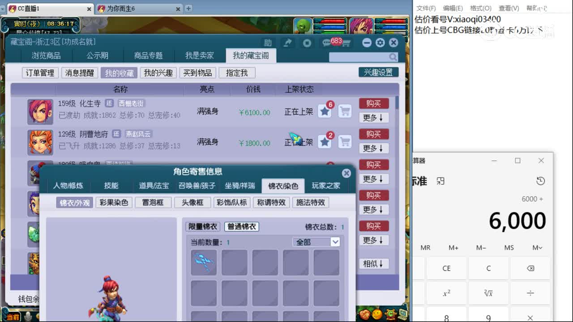The height and width of the screenshot is (322, 573).
Task: Toggle the favorite star on 阴曹地府 listing
Action: click(325, 142)
